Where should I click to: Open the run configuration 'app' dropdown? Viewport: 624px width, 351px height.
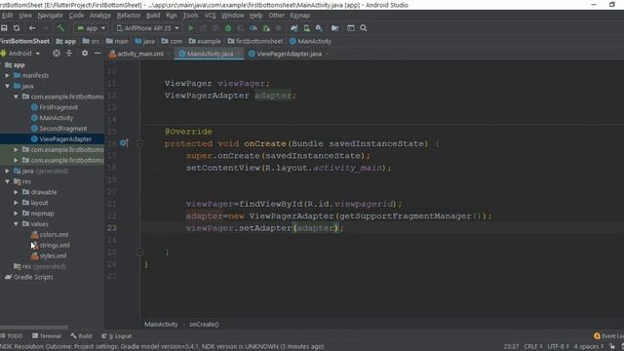[91, 28]
